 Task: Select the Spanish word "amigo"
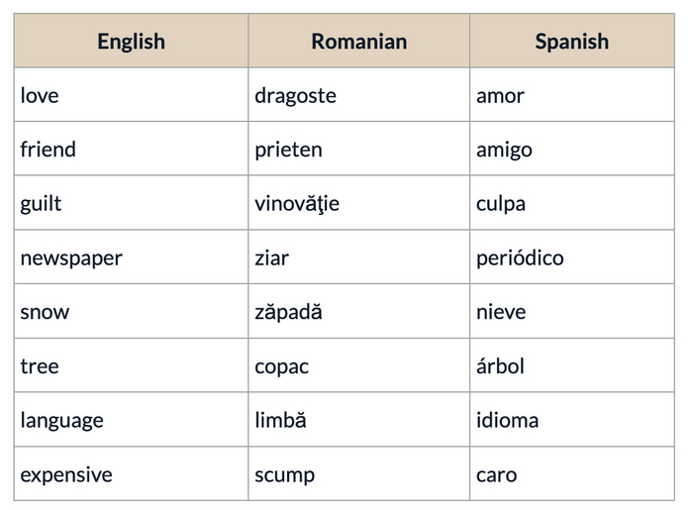pos(504,150)
